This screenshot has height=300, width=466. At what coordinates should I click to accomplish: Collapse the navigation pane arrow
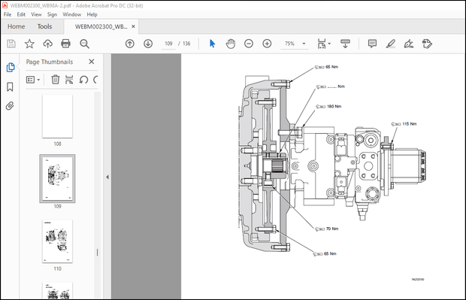107,177
